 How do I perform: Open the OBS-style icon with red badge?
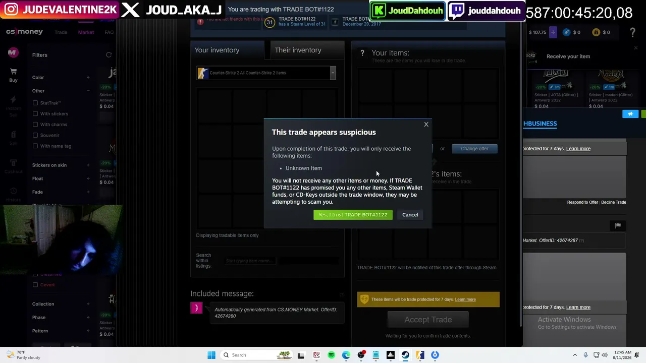(x=361, y=355)
